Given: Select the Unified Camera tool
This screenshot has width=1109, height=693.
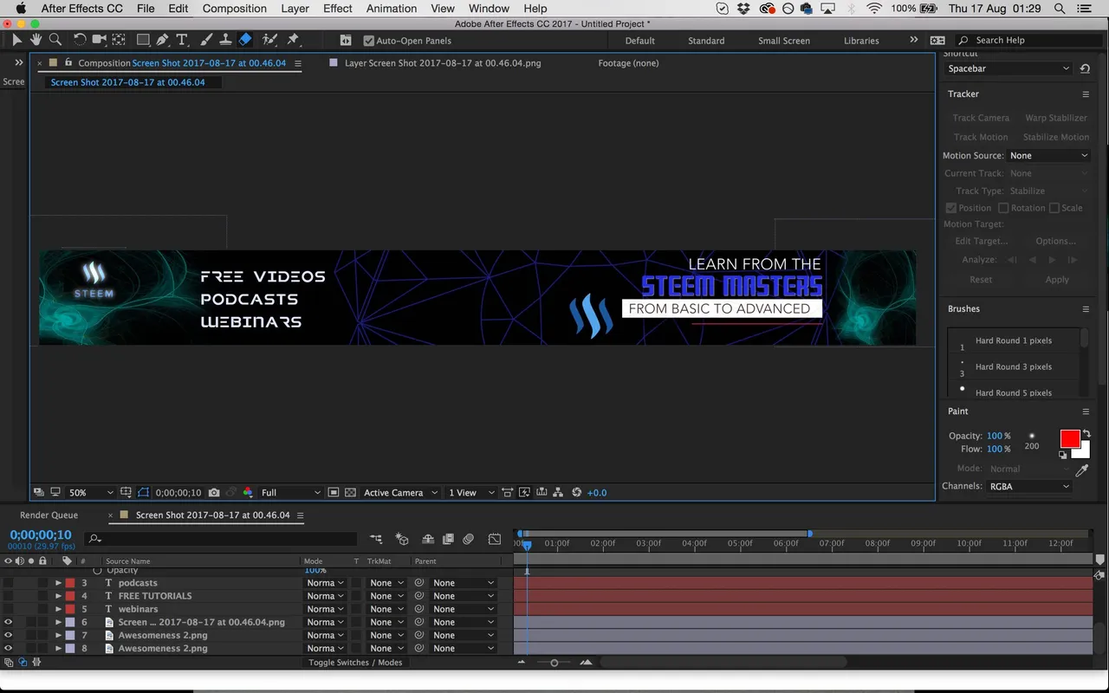Looking at the screenshot, I should (100, 40).
